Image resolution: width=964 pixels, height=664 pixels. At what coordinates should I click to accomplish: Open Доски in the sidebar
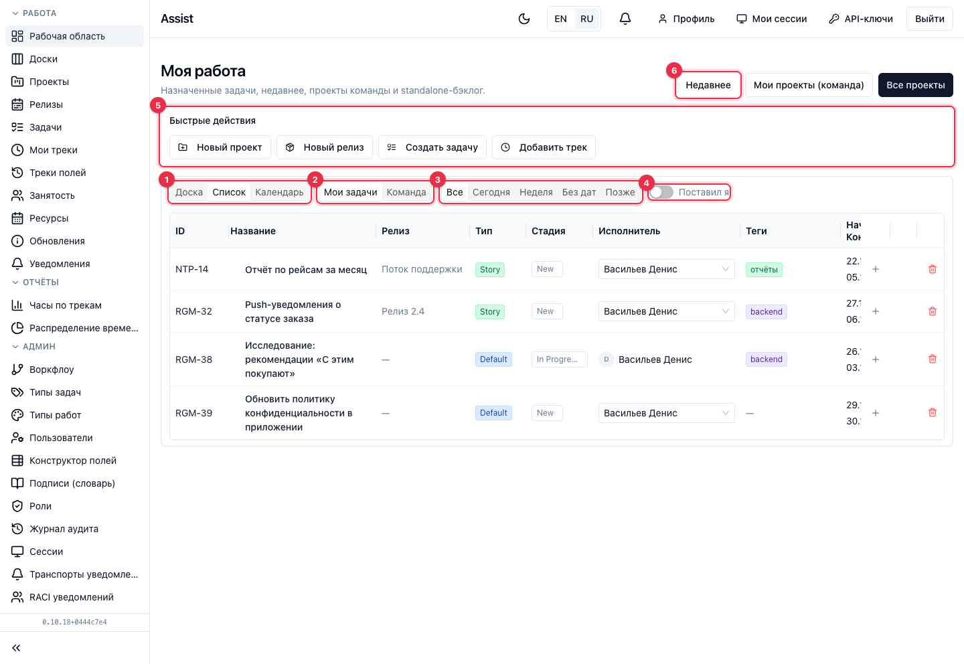(x=74, y=59)
